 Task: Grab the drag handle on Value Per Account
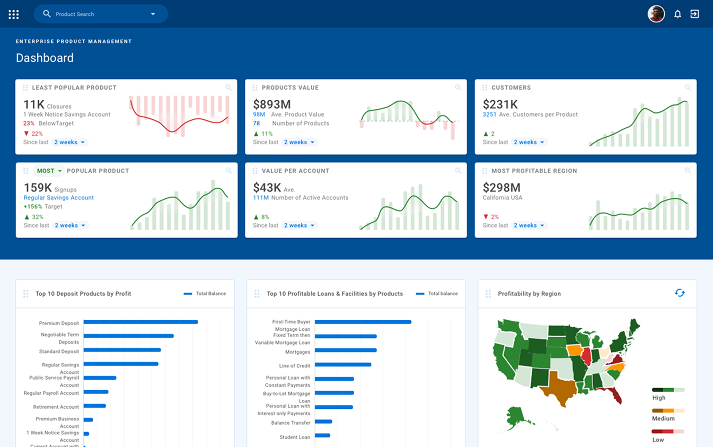tap(255, 171)
